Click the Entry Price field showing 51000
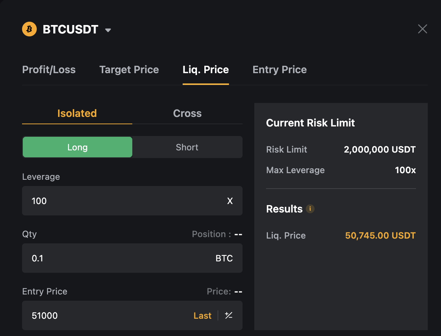 point(132,315)
